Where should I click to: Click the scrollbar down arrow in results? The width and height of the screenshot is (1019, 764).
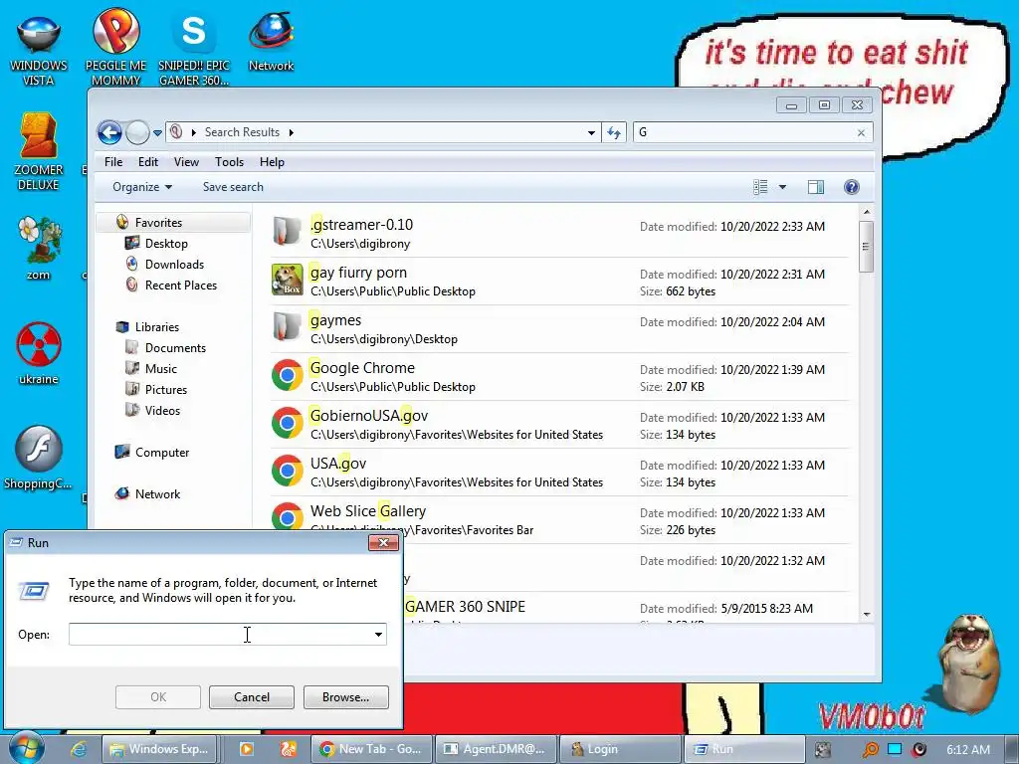[x=866, y=614]
